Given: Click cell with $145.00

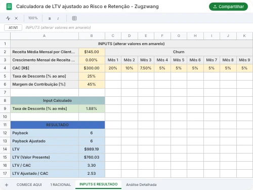Looking at the screenshot, I should (92, 52).
